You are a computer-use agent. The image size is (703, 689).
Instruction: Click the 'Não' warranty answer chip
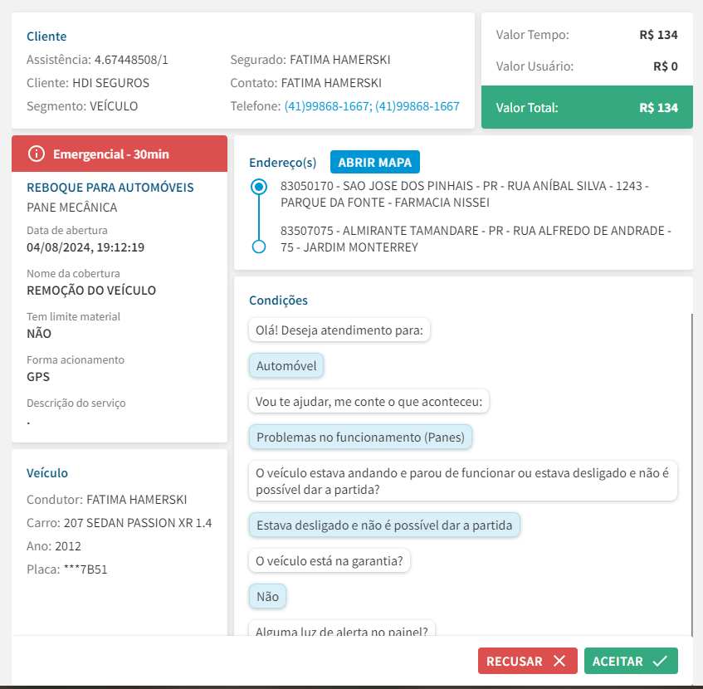click(267, 595)
